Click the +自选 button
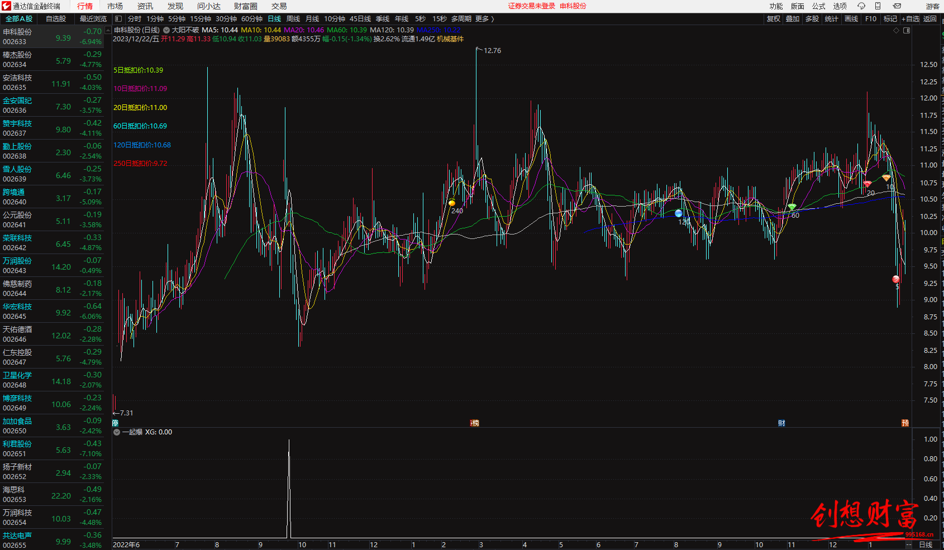The width and height of the screenshot is (944, 550). coord(910,19)
